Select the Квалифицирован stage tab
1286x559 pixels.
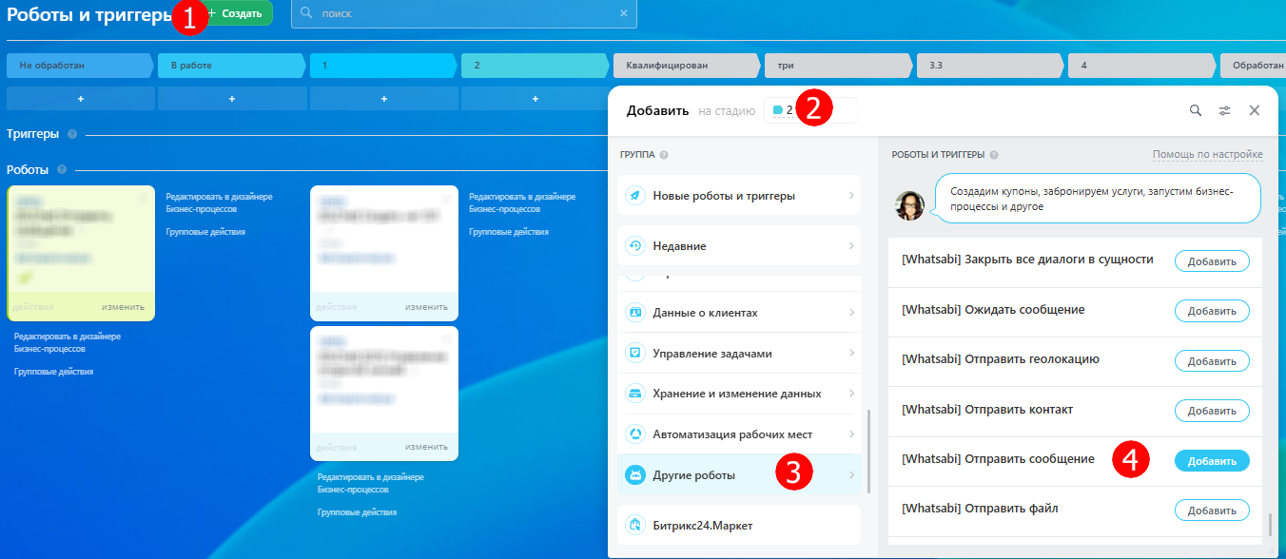(686, 66)
